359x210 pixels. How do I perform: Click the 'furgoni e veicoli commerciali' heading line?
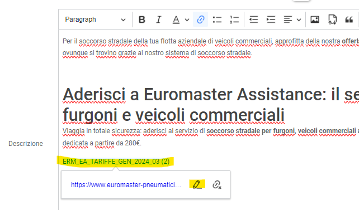[173, 115]
